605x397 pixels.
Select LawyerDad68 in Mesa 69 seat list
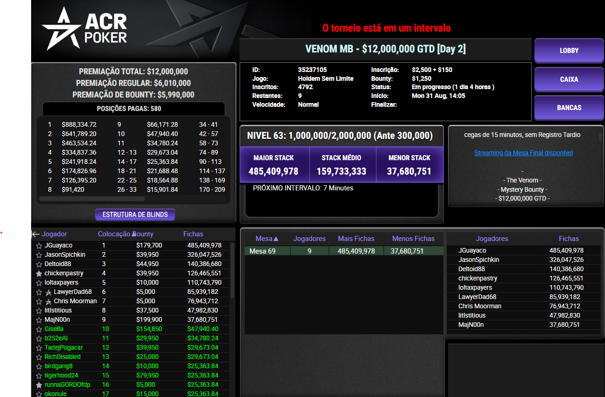524,297
